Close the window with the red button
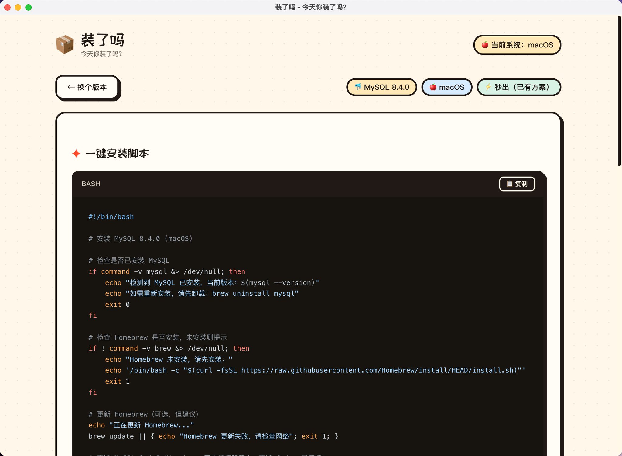The width and height of the screenshot is (622, 456). (x=8, y=7)
